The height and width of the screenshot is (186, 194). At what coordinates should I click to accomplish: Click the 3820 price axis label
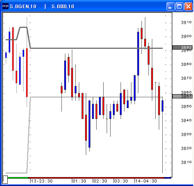[x=186, y=148]
